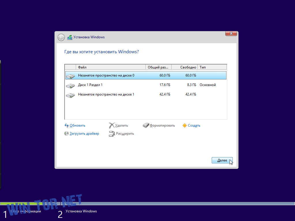Sort by the Тип column header

212,67
